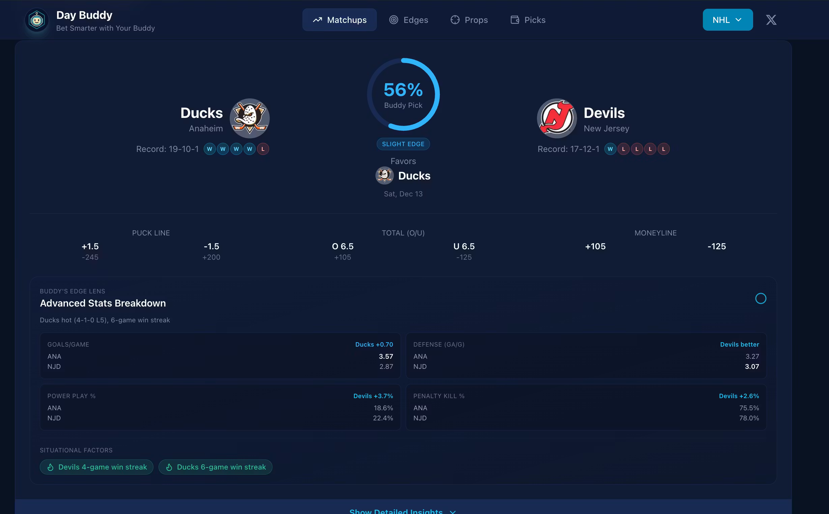The height and width of the screenshot is (514, 829).
Task: Open the X social link icon
Action: pos(771,20)
